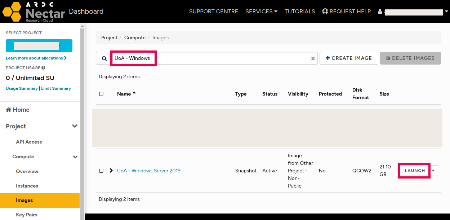Open the dropdown arrow beside Launch
Viewport: 450px width, 220px height.
pos(433,171)
